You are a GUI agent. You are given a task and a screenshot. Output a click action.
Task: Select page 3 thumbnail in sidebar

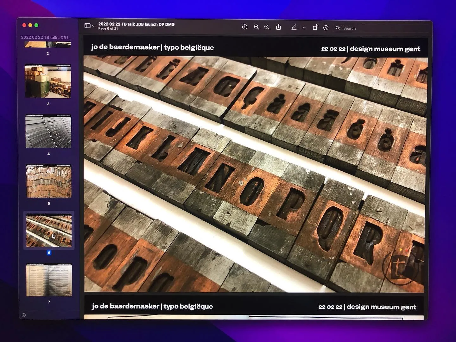[48, 81]
